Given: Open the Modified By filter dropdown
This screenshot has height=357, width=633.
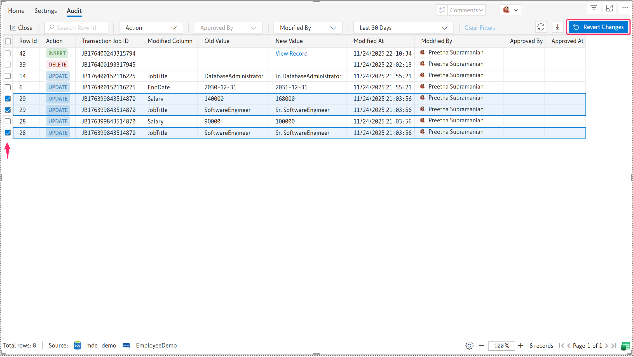Looking at the screenshot, I should (x=308, y=28).
